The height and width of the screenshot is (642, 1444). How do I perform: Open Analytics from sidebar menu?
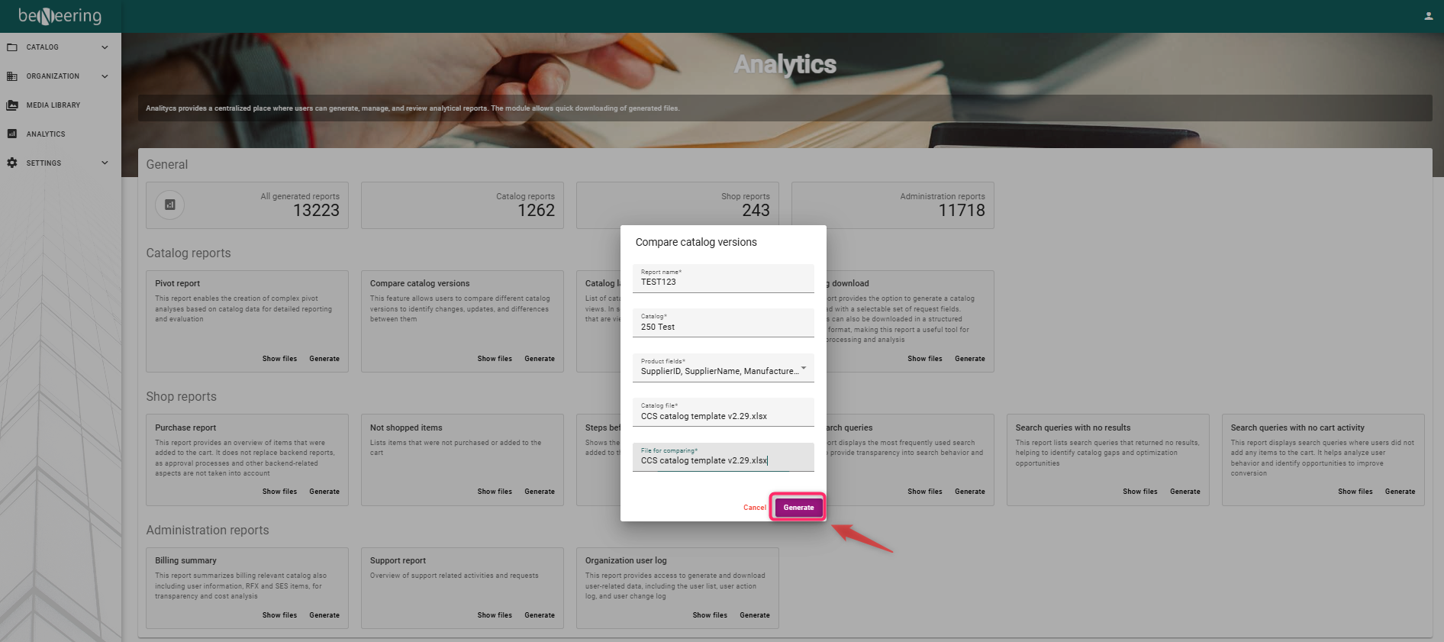click(x=46, y=134)
